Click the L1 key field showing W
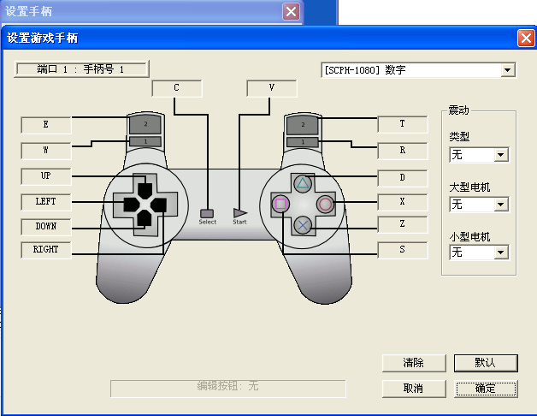Viewport: 537px width, 416px height. tap(46, 151)
